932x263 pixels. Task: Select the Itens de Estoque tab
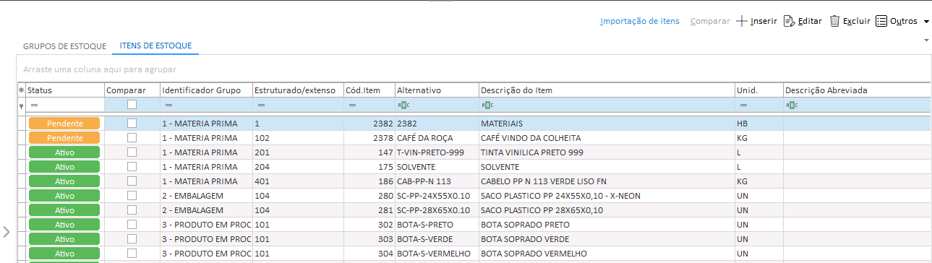(155, 46)
